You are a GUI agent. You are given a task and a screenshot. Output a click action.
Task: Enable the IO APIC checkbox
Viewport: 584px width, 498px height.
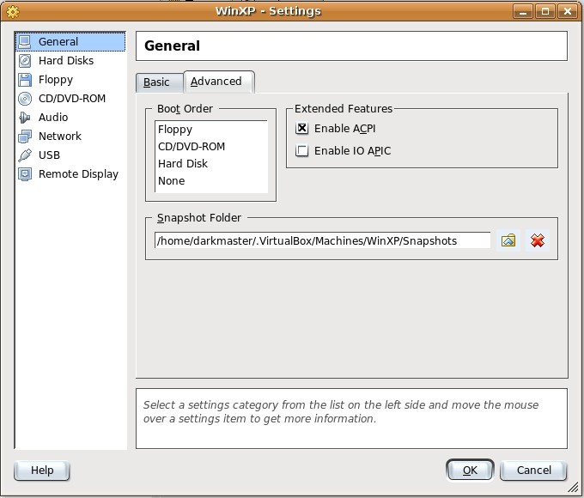301,151
